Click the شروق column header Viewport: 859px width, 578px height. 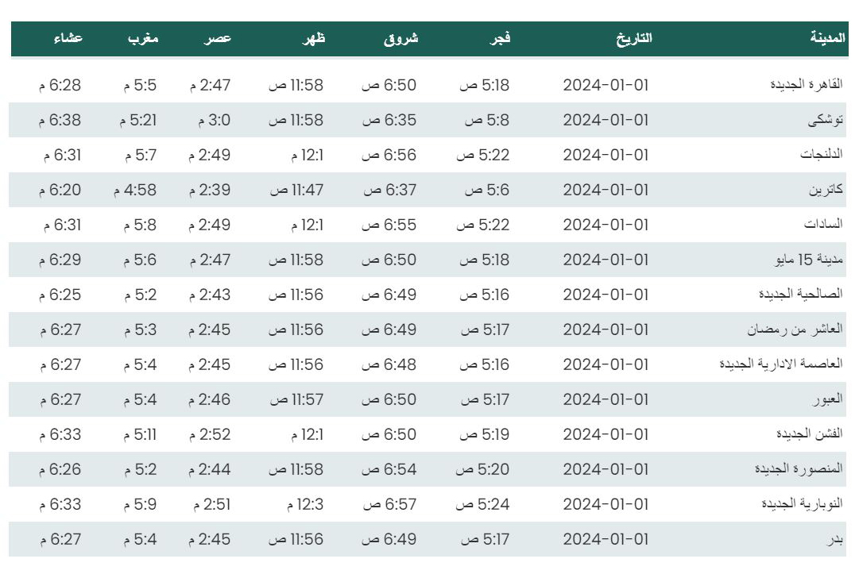click(x=401, y=38)
